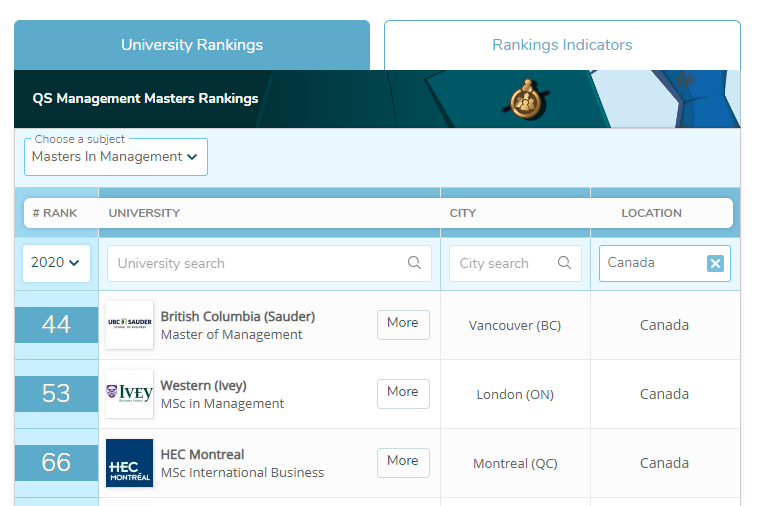The width and height of the screenshot is (759, 506).
Task: Click the Ivey logo thumbnail
Action: [x=129, y=394]
